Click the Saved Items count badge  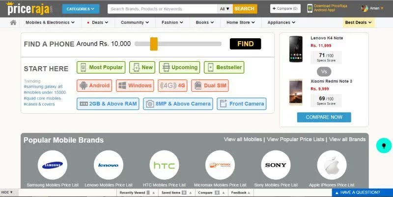pos(184,193)
